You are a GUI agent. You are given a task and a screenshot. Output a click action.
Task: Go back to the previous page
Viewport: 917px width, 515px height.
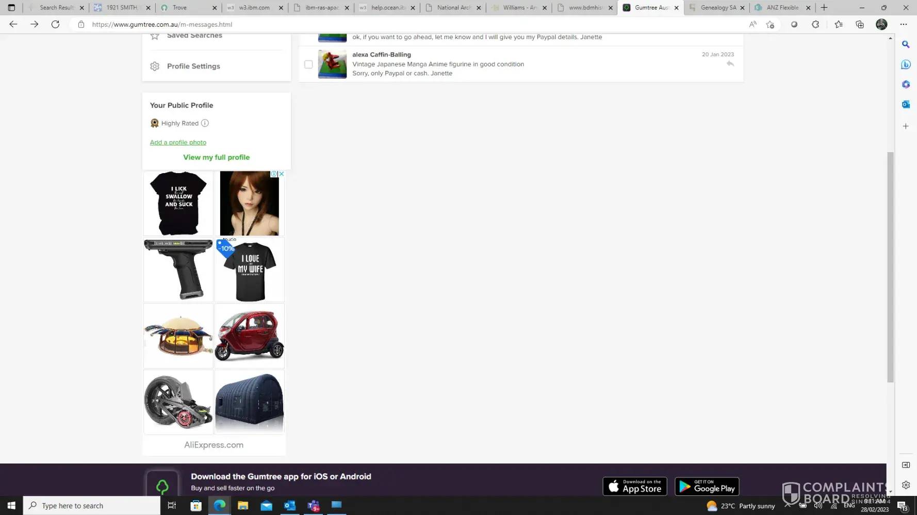click(x=13, y=24)
